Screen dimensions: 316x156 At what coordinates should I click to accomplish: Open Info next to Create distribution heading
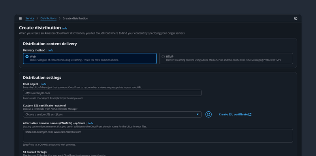[x=65, y=29]
